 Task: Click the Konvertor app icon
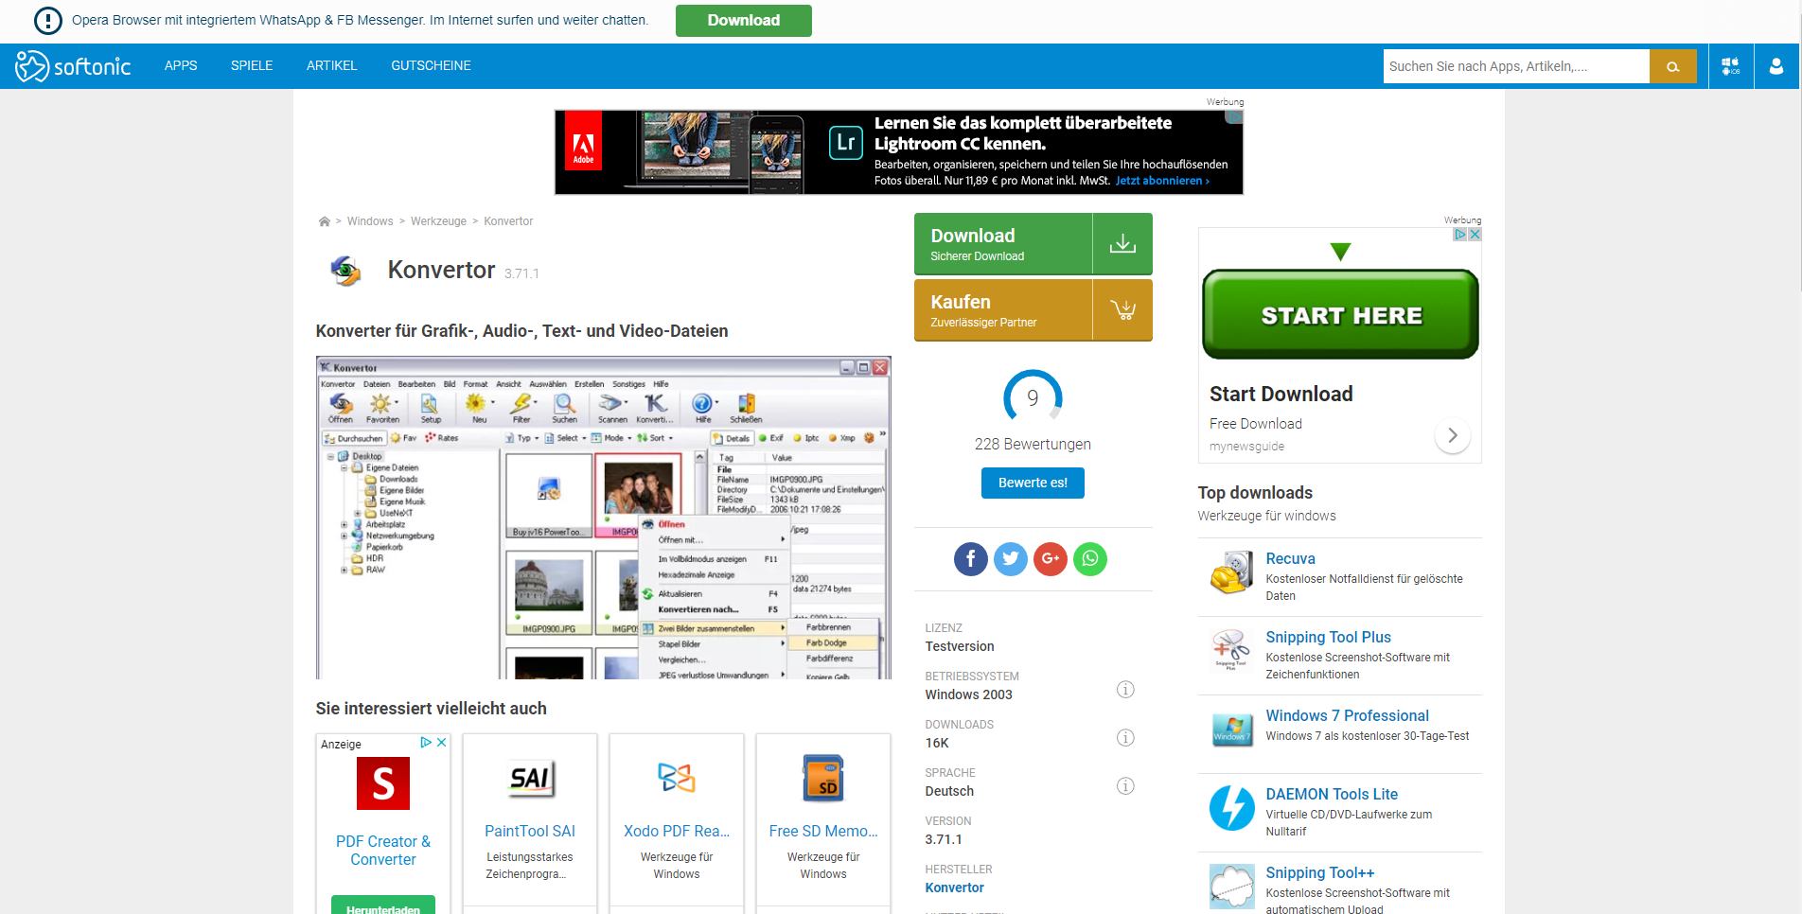point(345,271)
